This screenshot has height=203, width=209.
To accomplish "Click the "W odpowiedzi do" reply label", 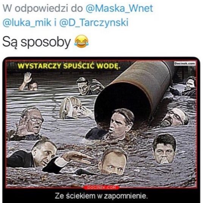I will click(x=42, y=8).
